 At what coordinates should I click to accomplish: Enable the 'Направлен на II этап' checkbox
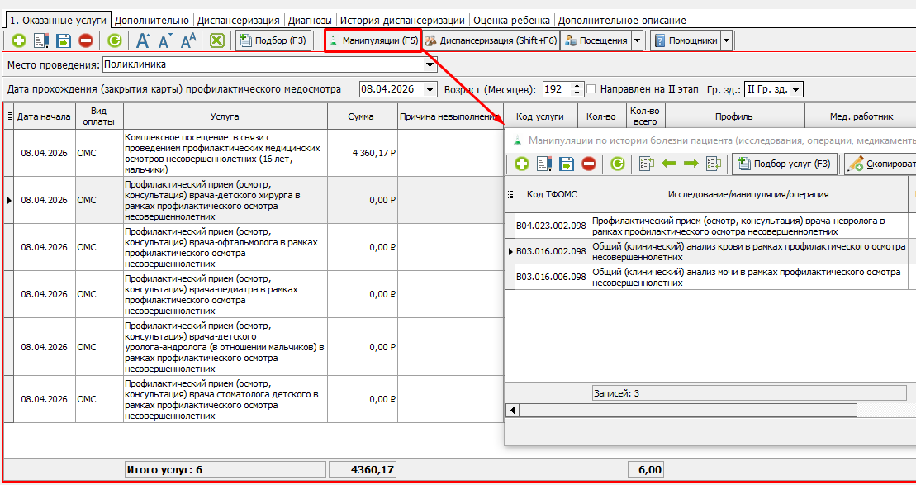click(591, 89)
